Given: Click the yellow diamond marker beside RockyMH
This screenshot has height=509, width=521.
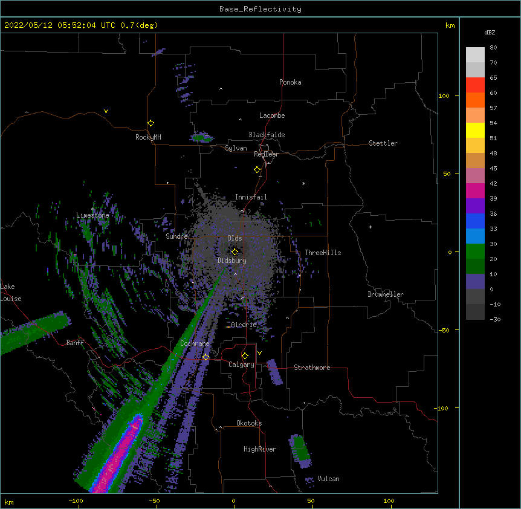Looking at the screenshot, I should tap(151, 123).
